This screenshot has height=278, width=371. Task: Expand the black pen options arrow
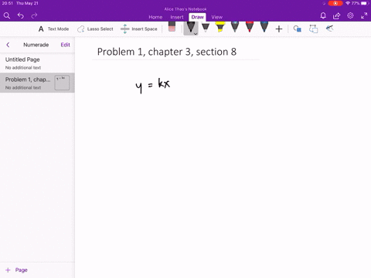click(196, 34)
